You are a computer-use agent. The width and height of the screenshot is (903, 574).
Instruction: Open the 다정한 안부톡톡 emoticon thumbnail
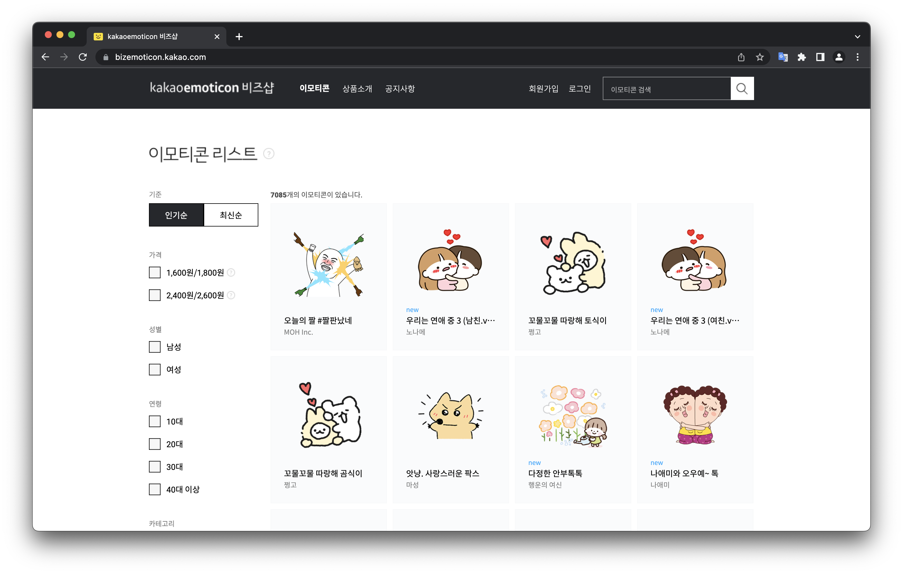coord(573,416)
